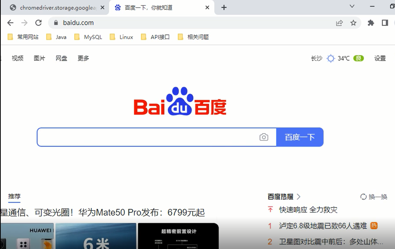Open the Extensions puzzle icon

pos(371,23)
